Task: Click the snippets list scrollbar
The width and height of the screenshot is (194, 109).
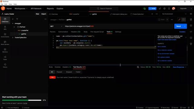Action: pos(187,48)
